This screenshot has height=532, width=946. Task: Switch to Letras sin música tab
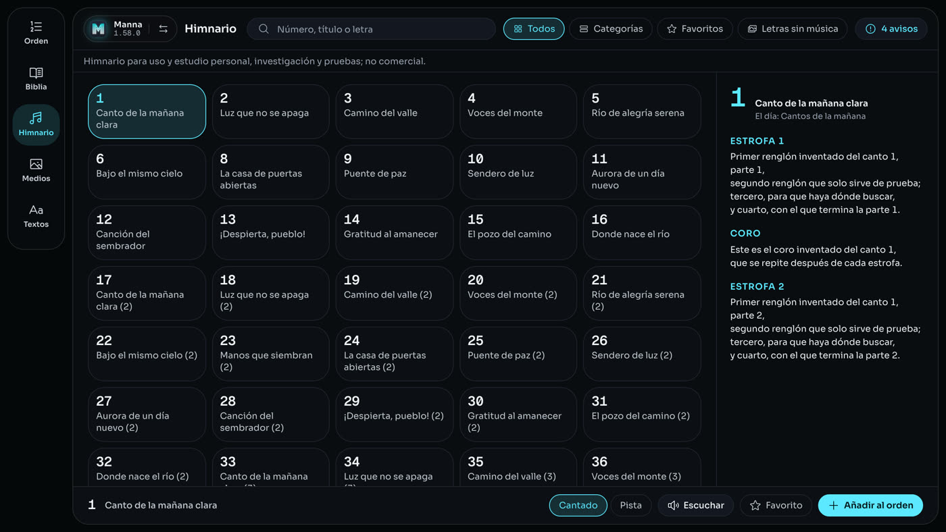793,29
